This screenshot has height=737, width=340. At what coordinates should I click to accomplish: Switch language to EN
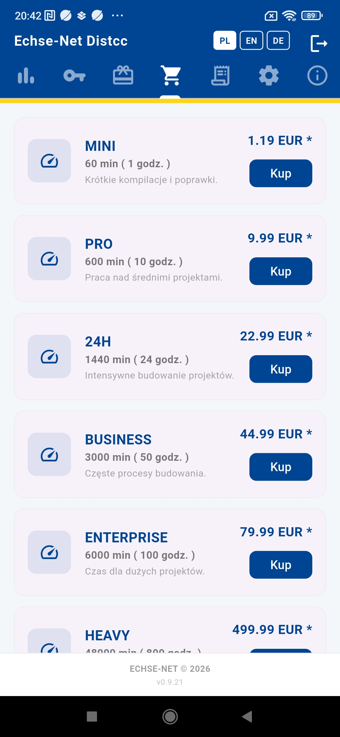[251, 41]
